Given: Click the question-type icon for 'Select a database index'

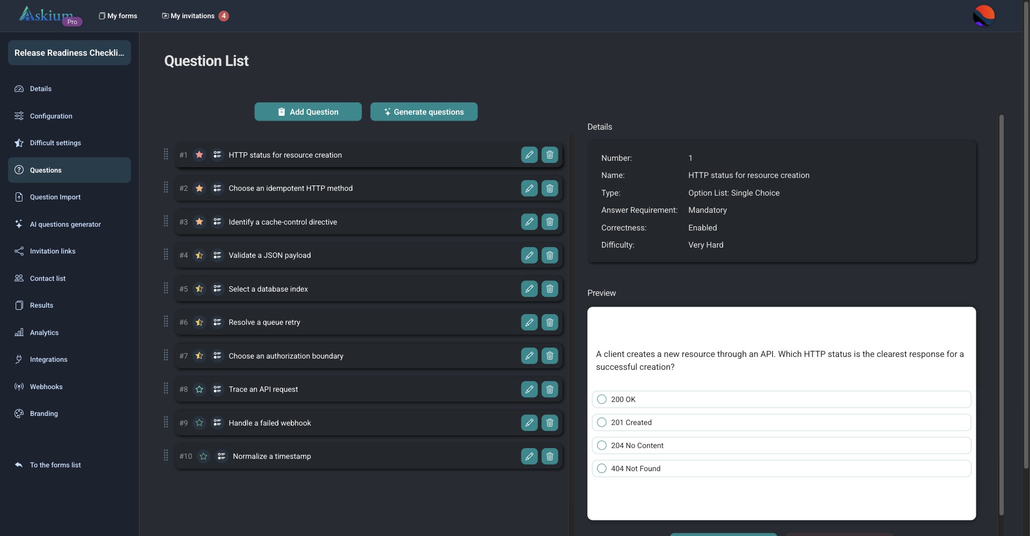Looking at the screenshot, I should pos(217,289).
